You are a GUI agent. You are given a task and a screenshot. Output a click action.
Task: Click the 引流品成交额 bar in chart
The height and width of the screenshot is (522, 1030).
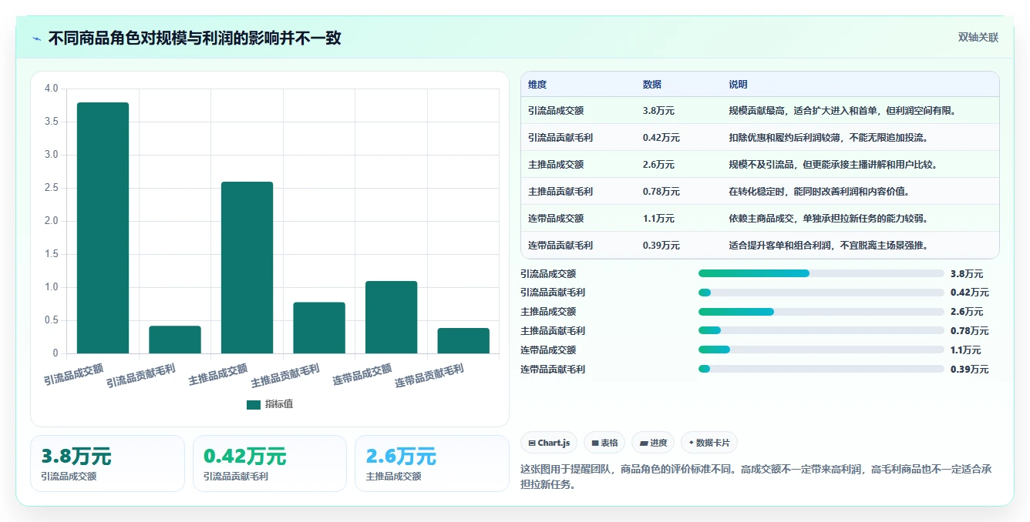click(103, 228)
